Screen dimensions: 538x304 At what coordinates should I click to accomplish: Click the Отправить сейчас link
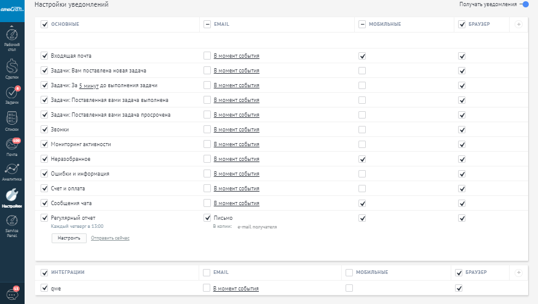(110, 238)
